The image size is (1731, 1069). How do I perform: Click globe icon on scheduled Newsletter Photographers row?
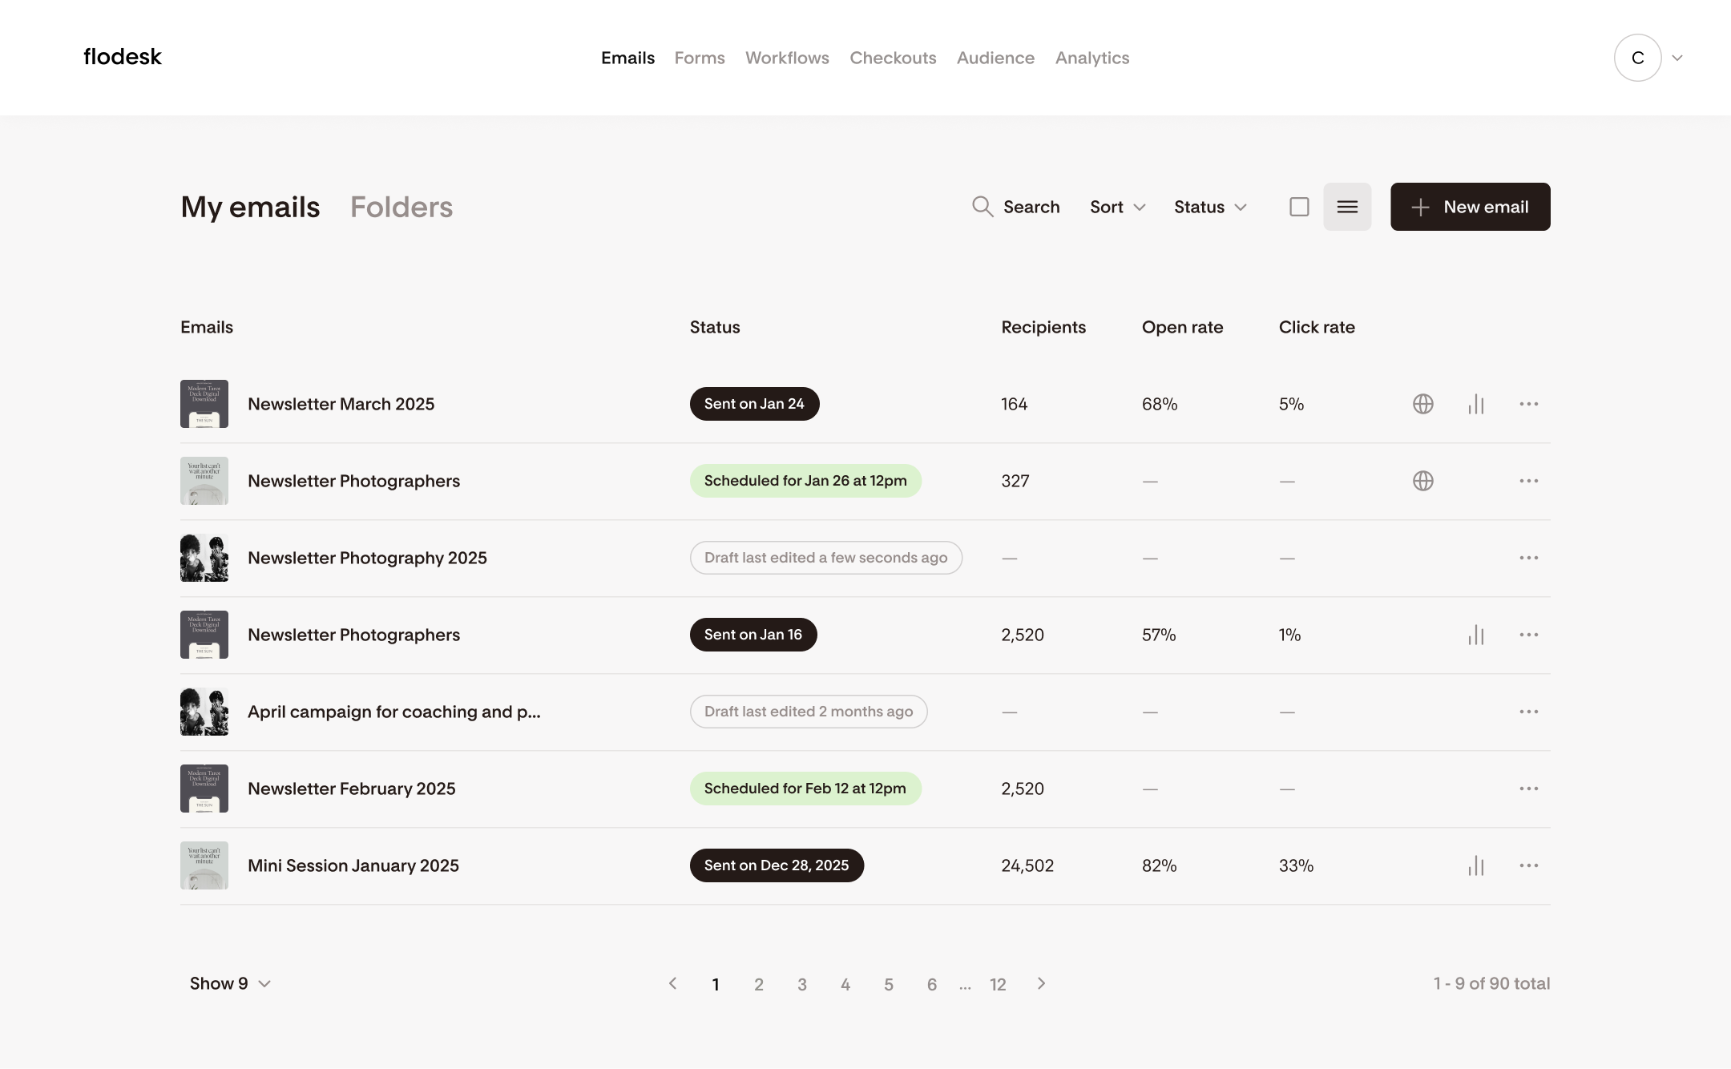[1422, 481]
